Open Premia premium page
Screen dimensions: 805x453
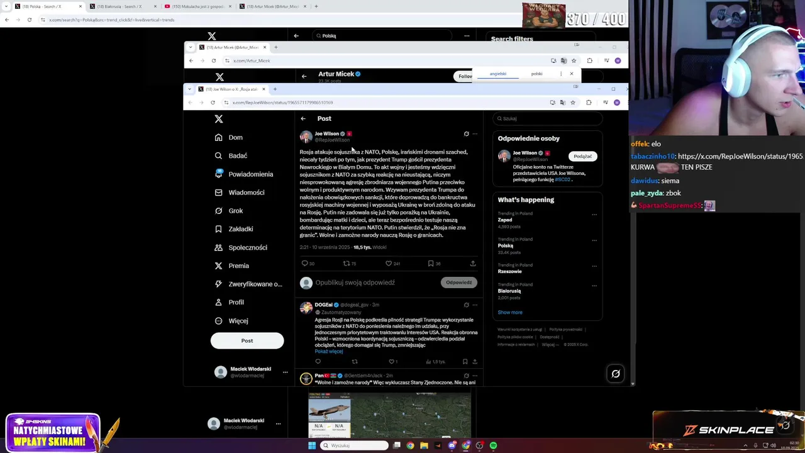pos(232,266)
